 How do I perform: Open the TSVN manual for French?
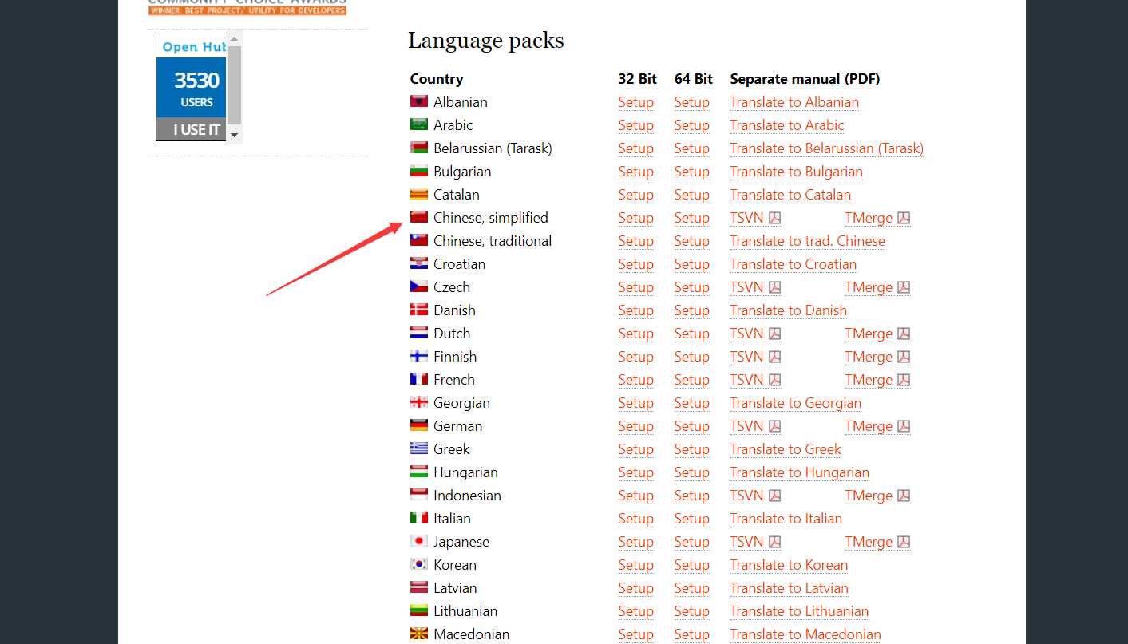coord(746,380)
